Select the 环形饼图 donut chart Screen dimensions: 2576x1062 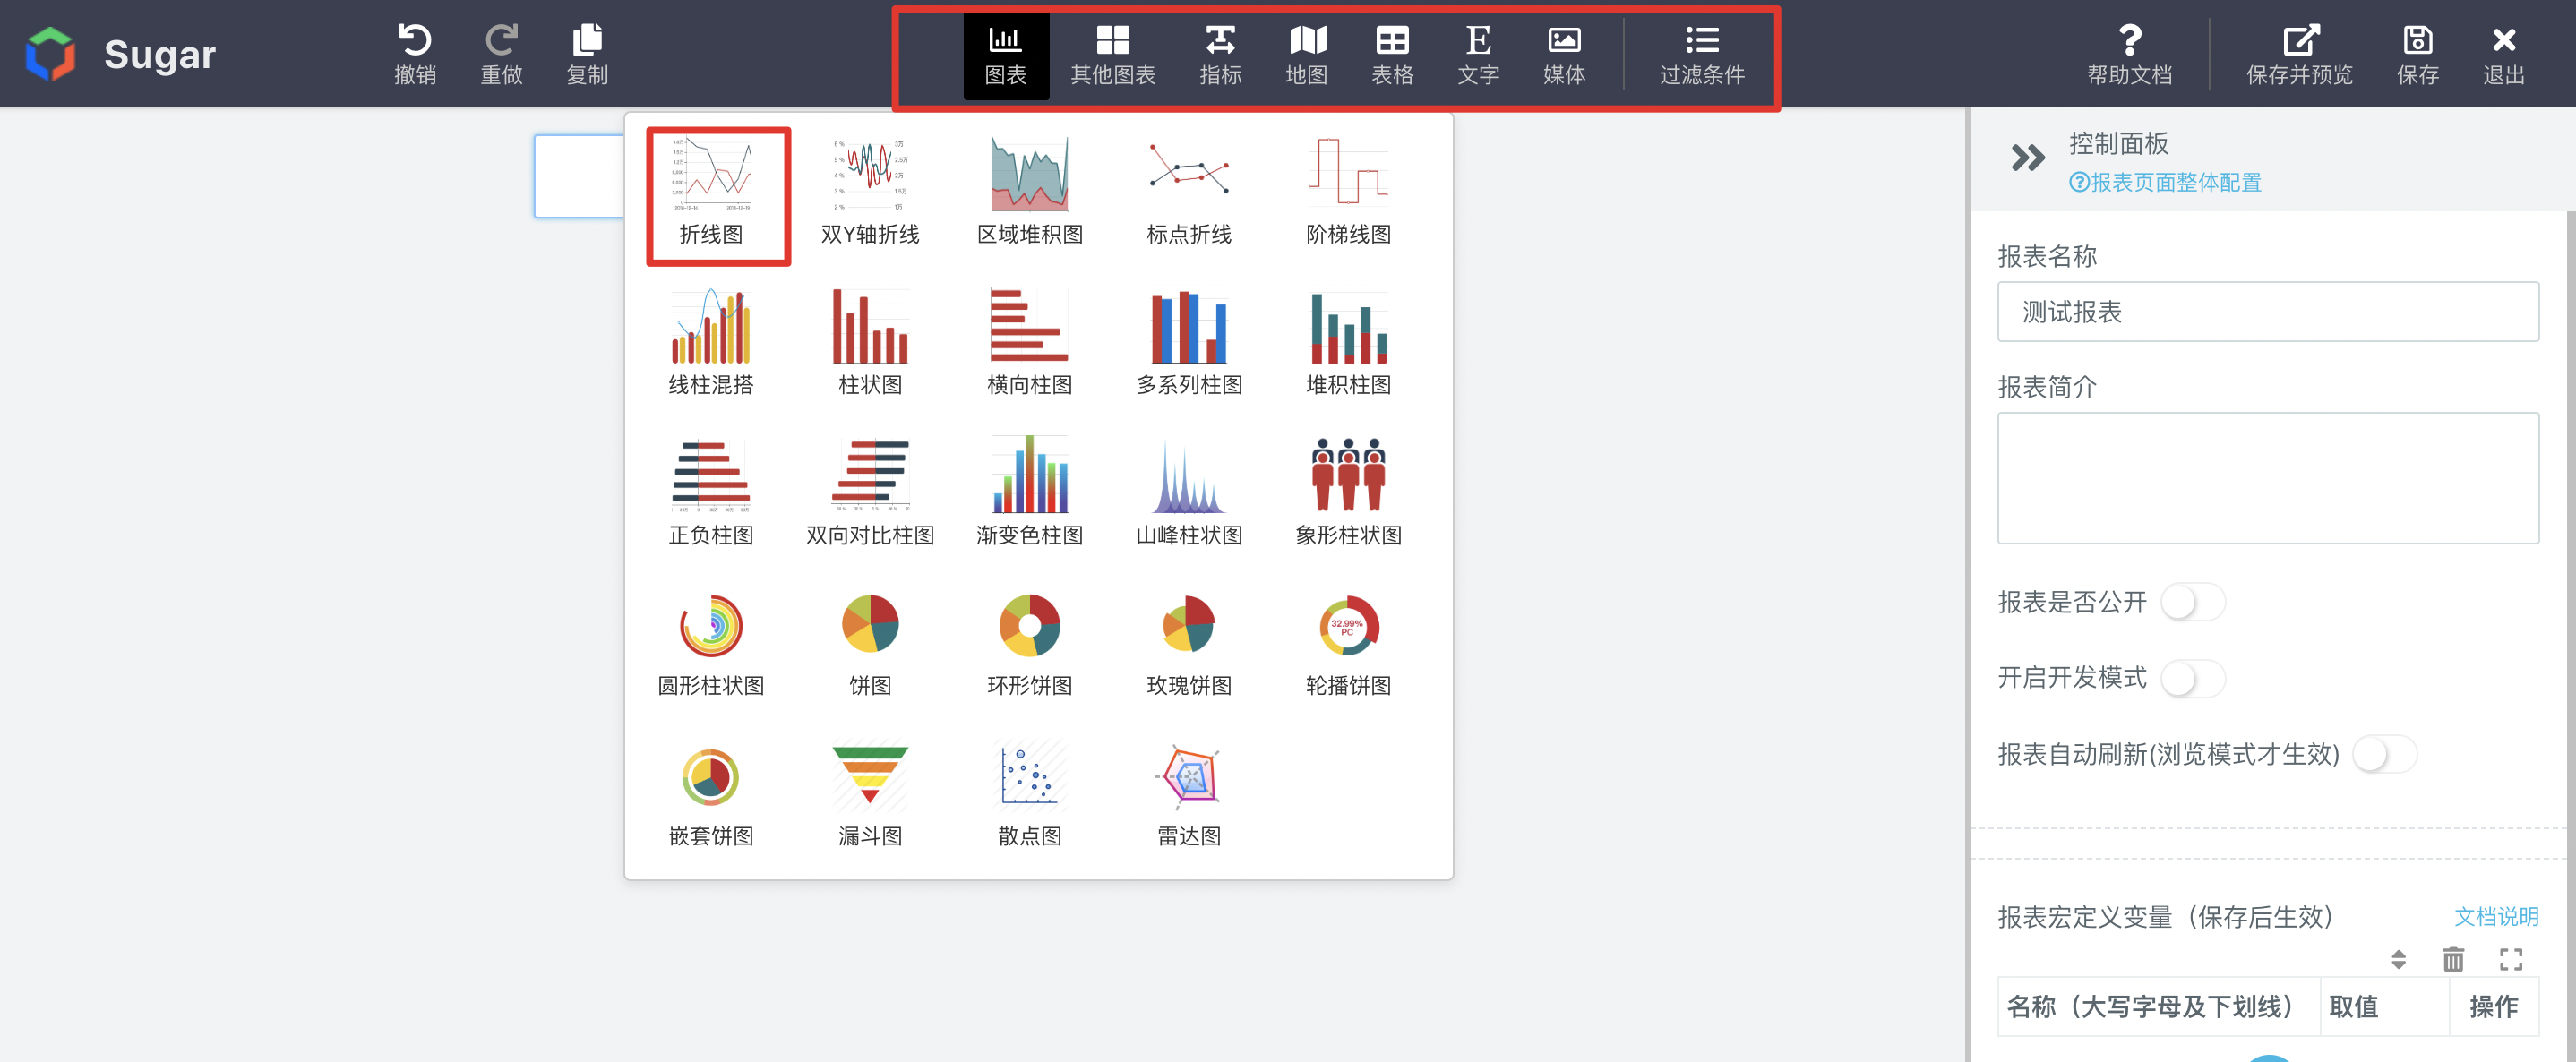click(1029, 644)
